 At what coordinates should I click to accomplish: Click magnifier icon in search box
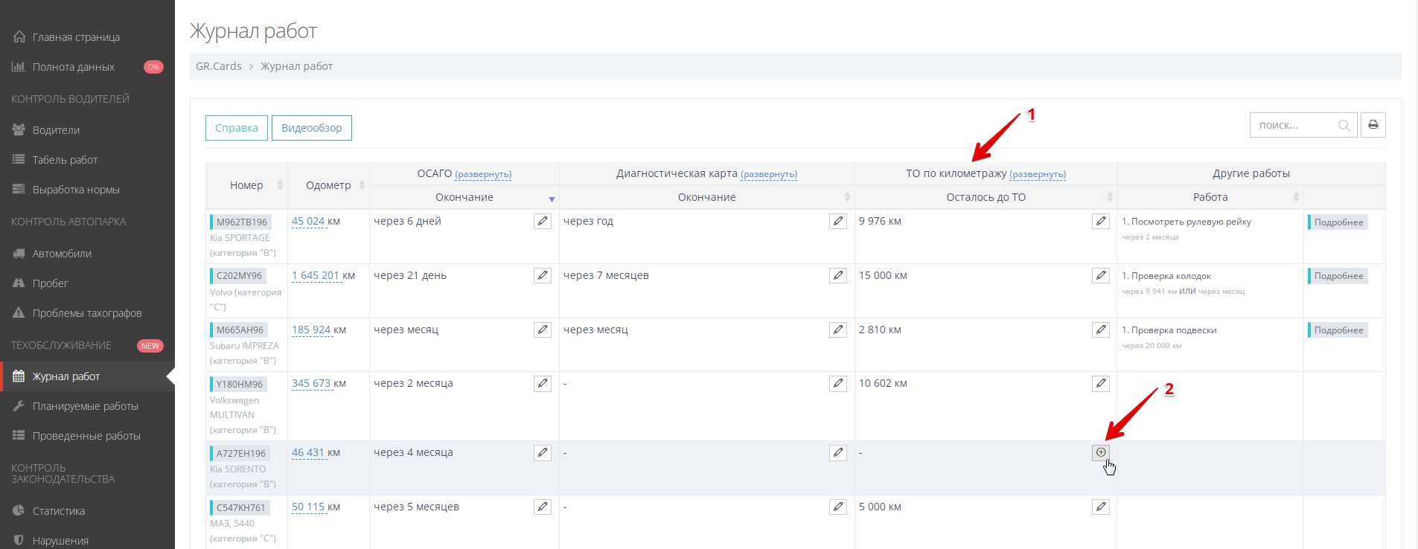[x=1344, y=126]
